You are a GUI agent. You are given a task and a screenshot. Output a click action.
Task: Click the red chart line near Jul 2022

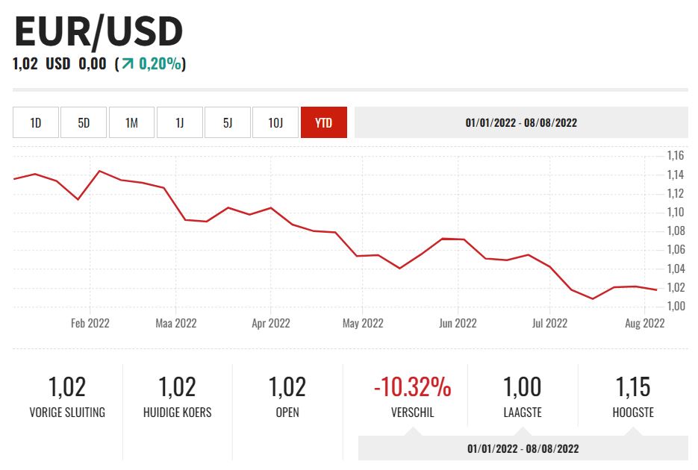click(x=550, y=266)
